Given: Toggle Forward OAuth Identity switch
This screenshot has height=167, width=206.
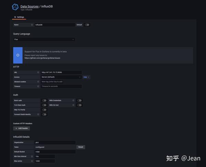Looking at the screenshot, I should tap(44, 115).
